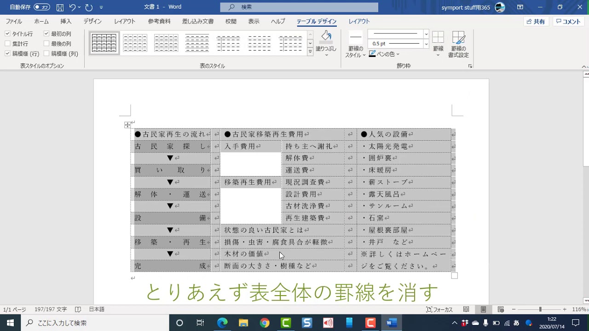Open the ribbon display options icon

point(520,7)
